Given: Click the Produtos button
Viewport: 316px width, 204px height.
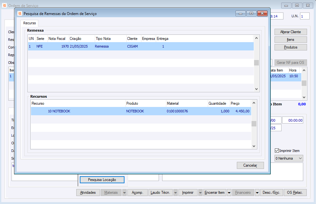Looking at the screenshot, I should pyautogui.click(x=290, y=47).
